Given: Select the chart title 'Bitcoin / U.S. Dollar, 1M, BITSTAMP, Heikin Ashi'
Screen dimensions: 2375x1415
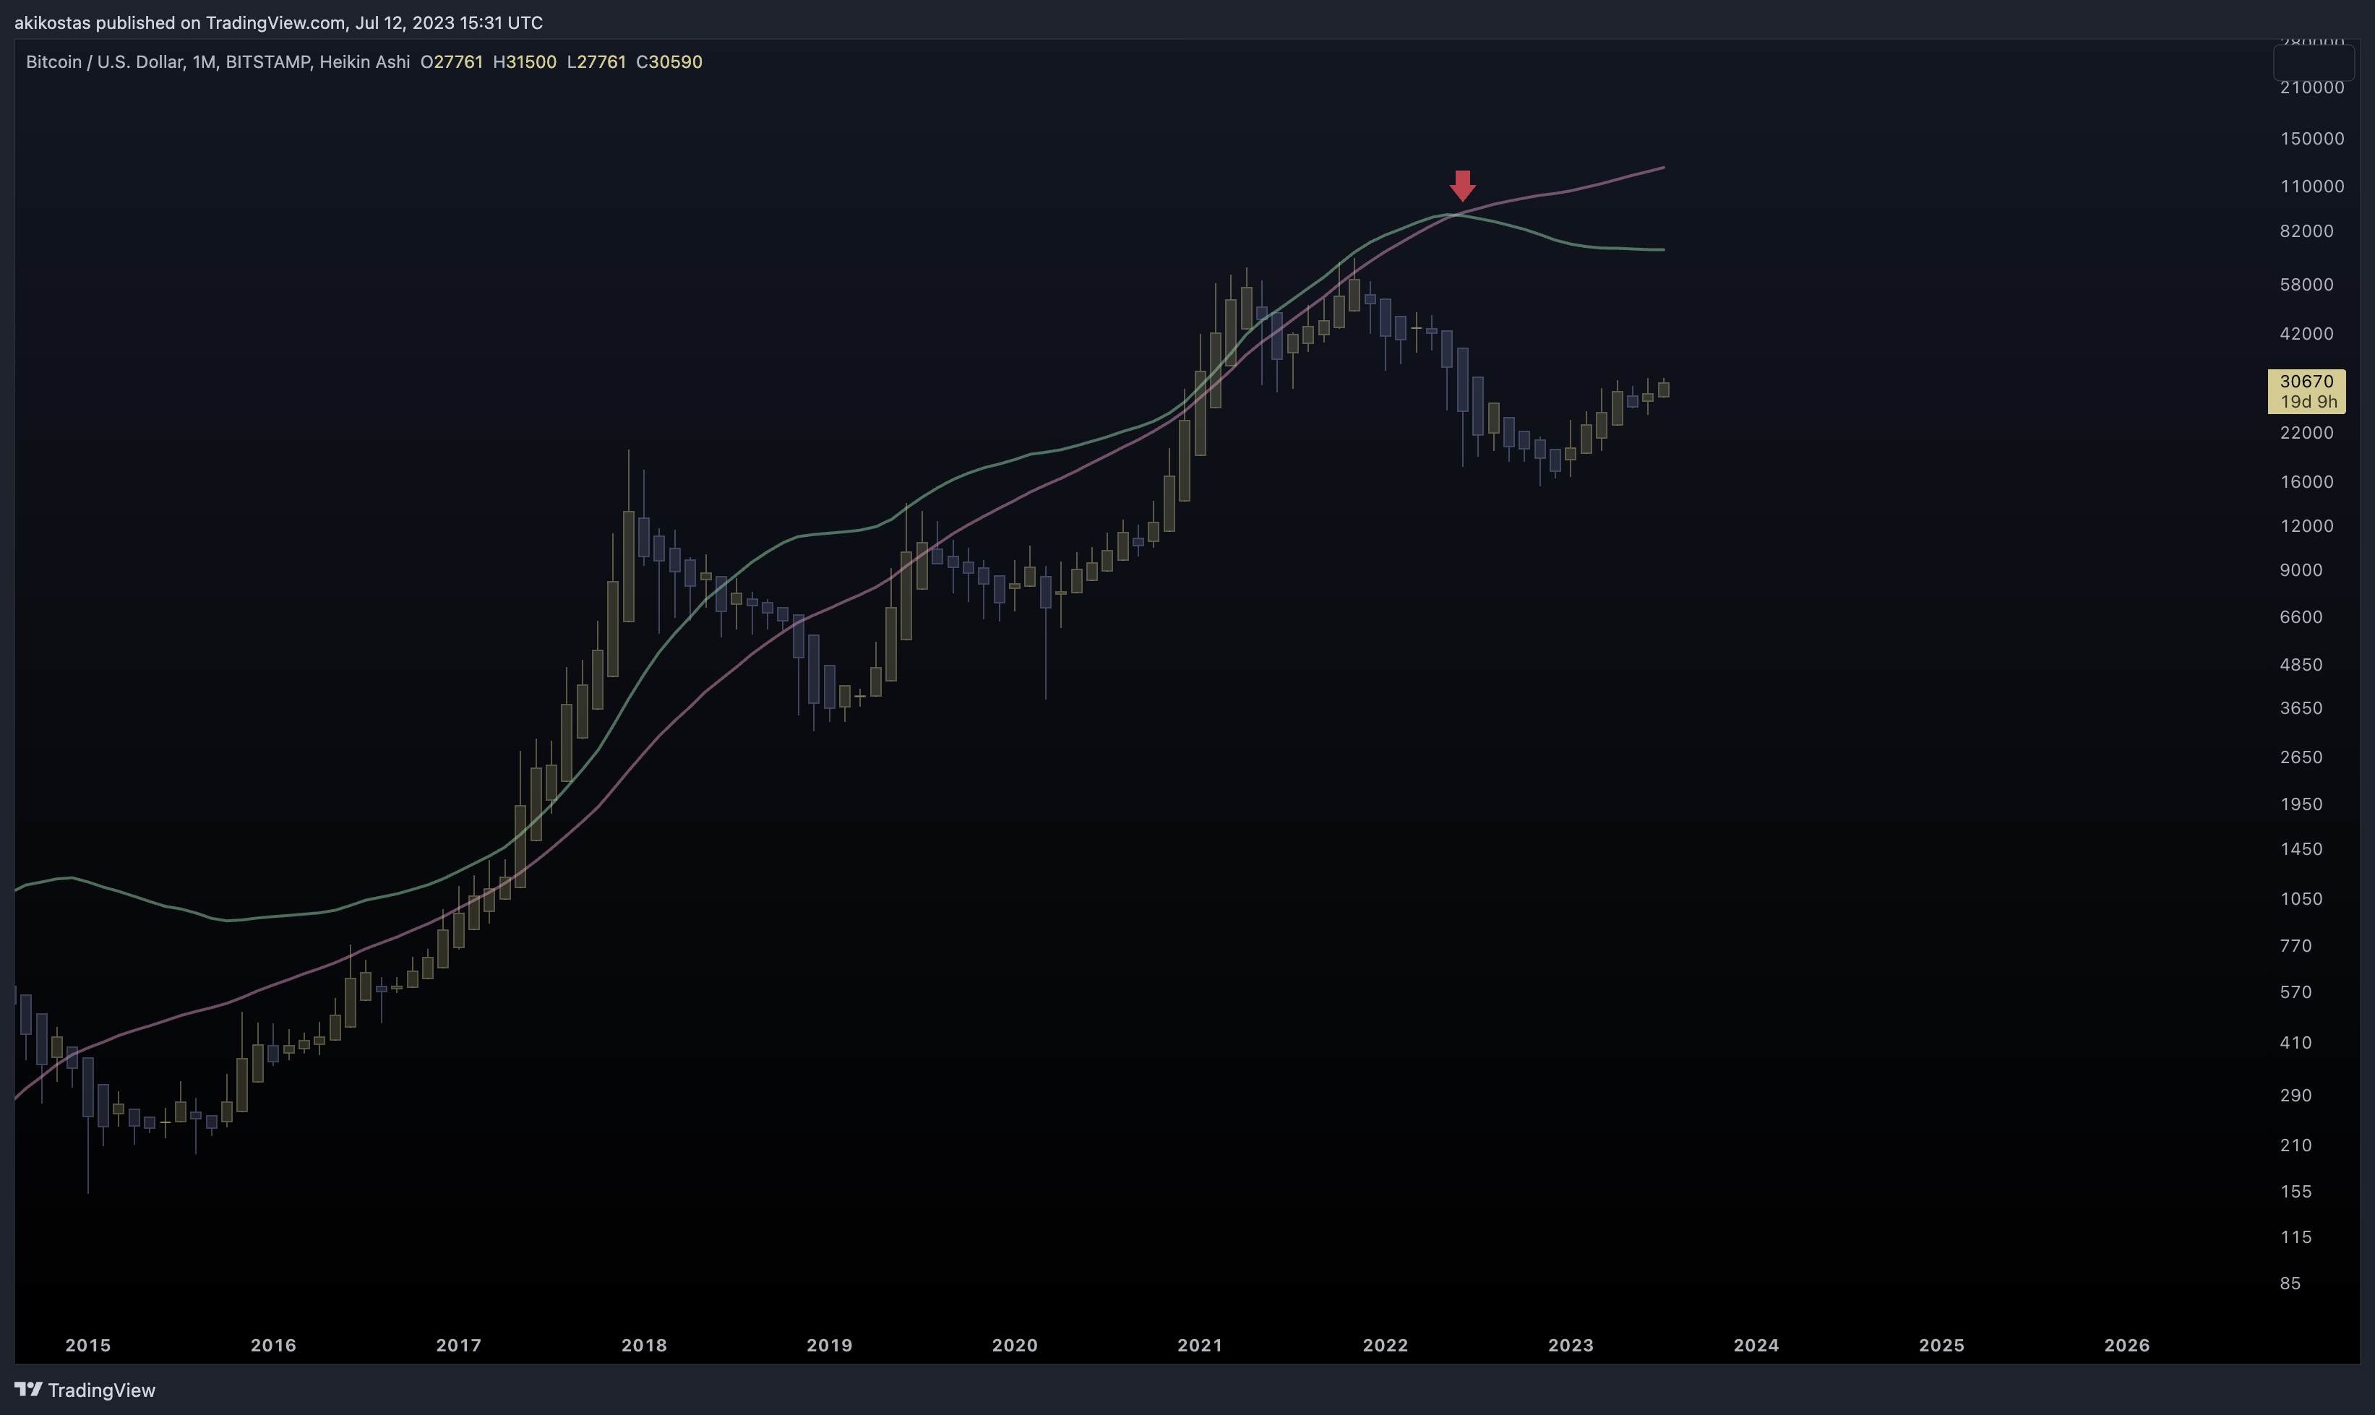Looking at the screenshot, I should coord(218,62).
